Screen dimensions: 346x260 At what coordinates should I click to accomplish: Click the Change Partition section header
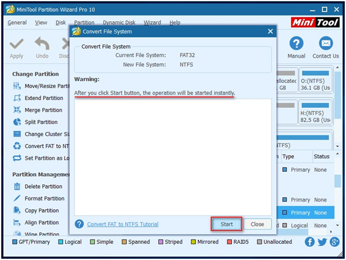pyautogui.click(x=35, y=74)
